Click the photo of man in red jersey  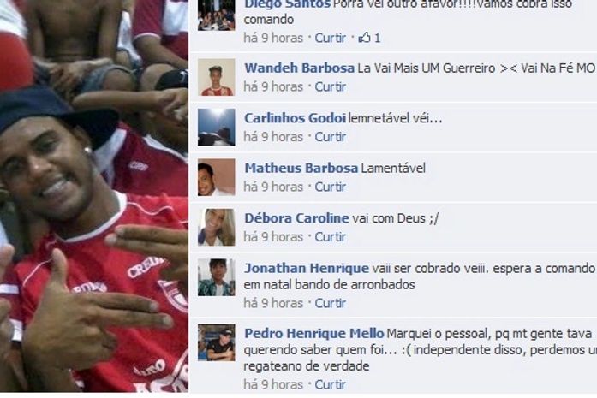(94, 196)
